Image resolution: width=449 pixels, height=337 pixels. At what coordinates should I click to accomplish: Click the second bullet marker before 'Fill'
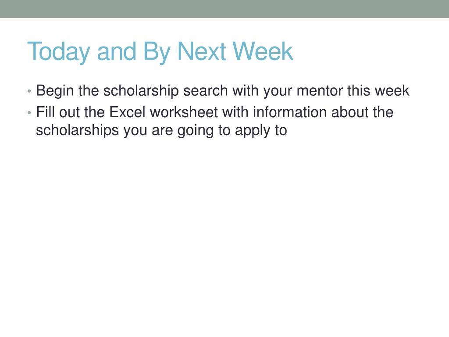[29, 113]
